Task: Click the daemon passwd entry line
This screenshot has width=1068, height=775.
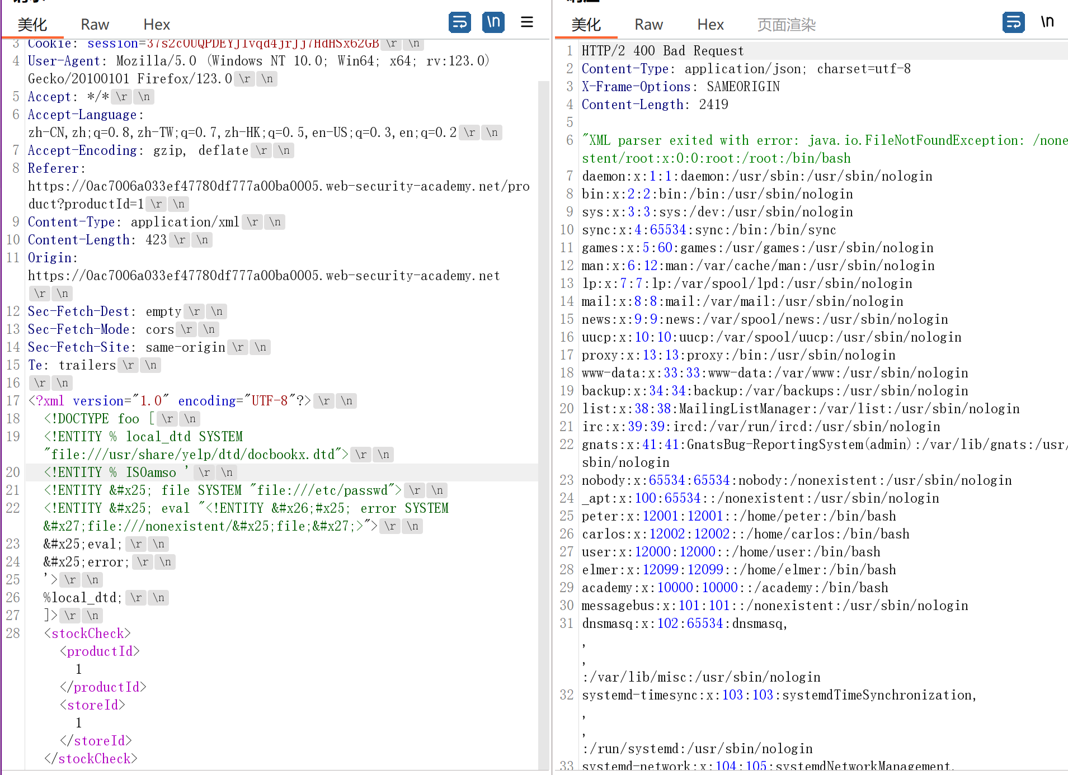Action: (758, 176)
